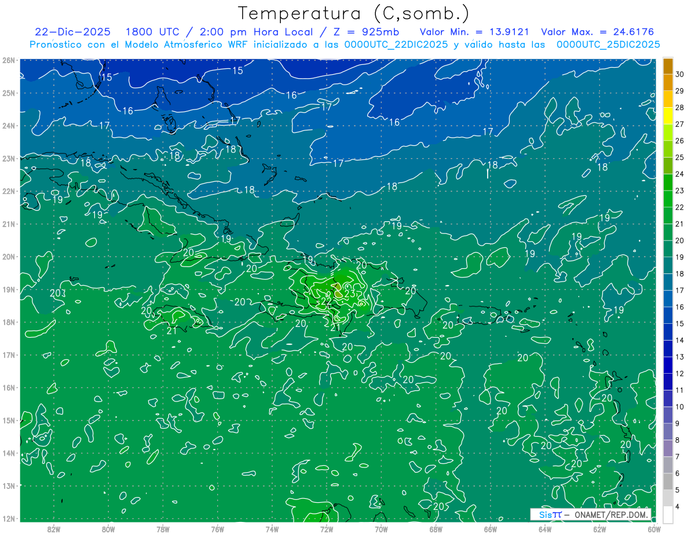This screenshot has height=537, width=695.
Task: Click the longitude axis label '70W'
Action: 381,529
